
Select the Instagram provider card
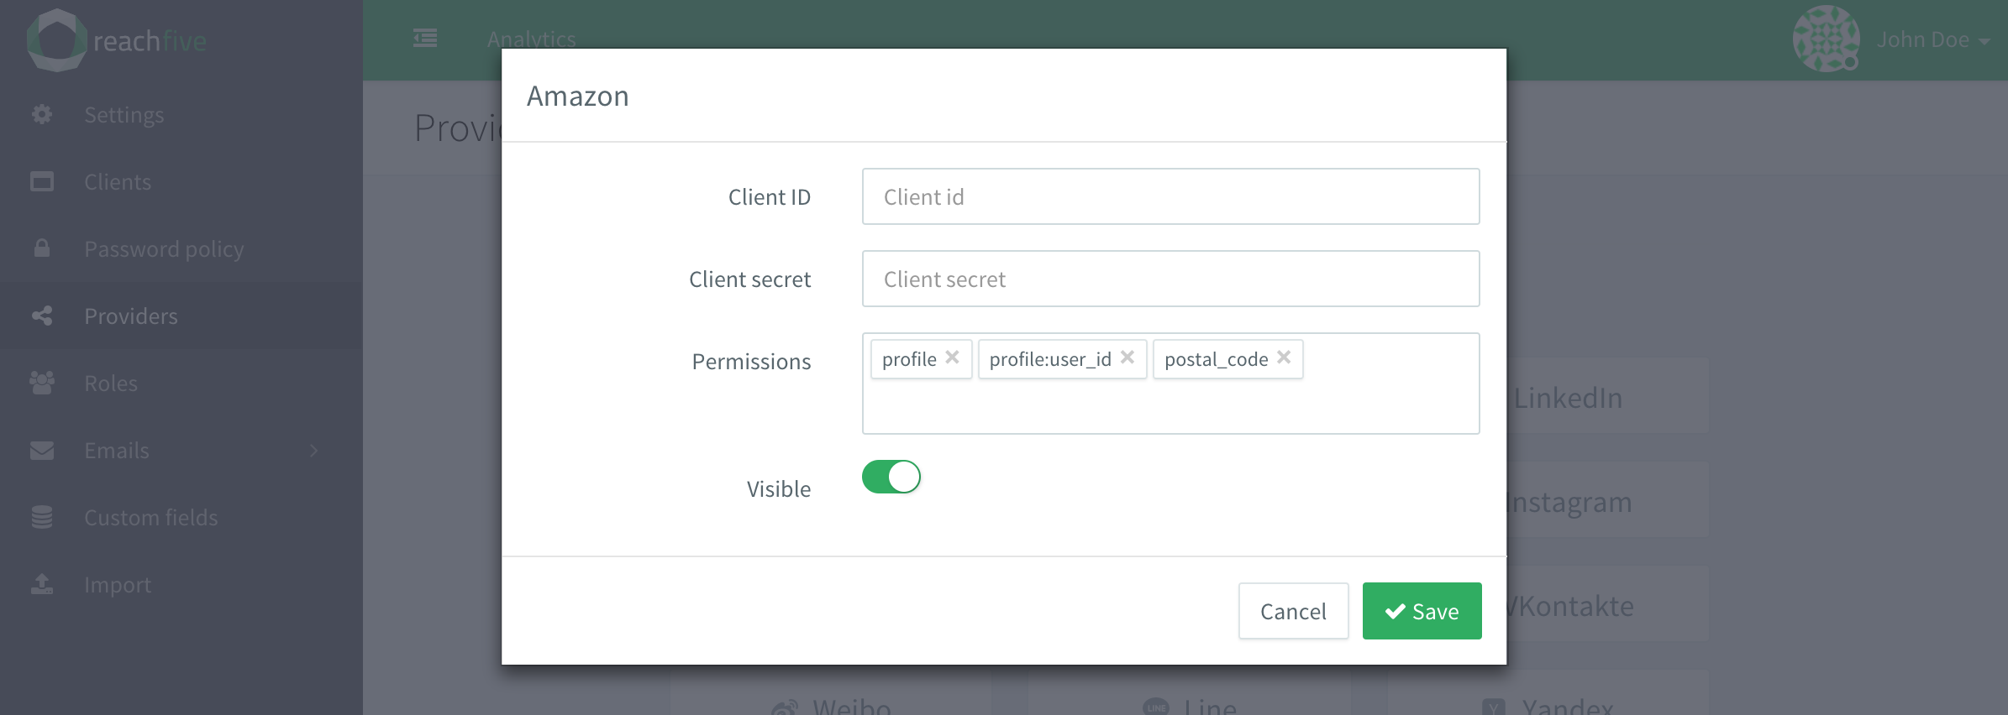click(1607, 500)
